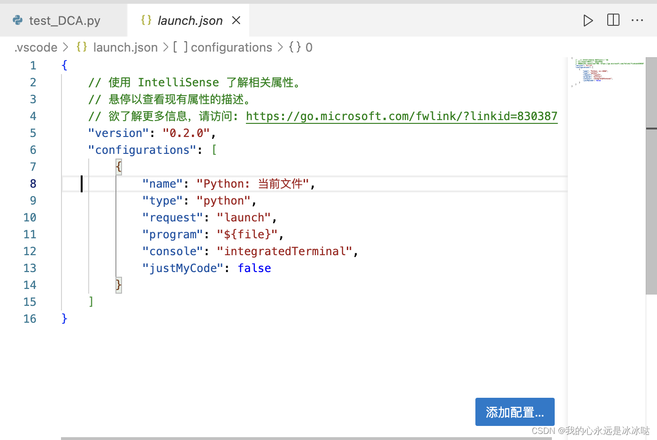Screen dimensions: 657x440
Task: Click the "configurations" key
Action: (x=142, y=150)
